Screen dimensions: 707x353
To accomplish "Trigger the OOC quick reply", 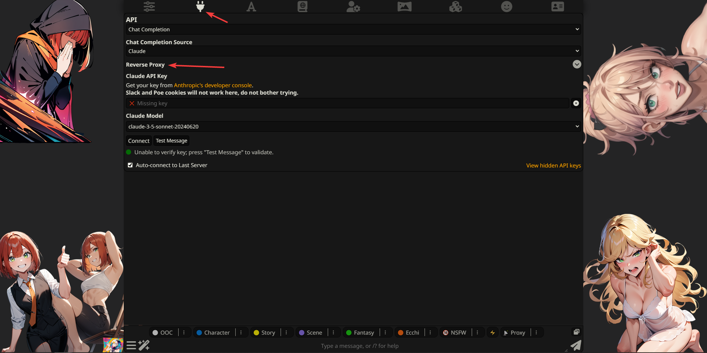I will click(x=163, y=332).
